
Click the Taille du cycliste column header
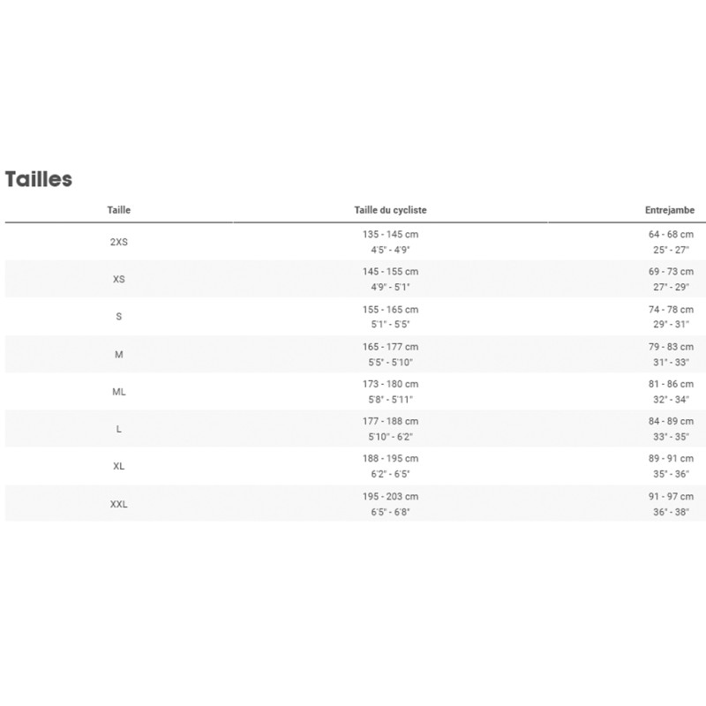point(391,210)
